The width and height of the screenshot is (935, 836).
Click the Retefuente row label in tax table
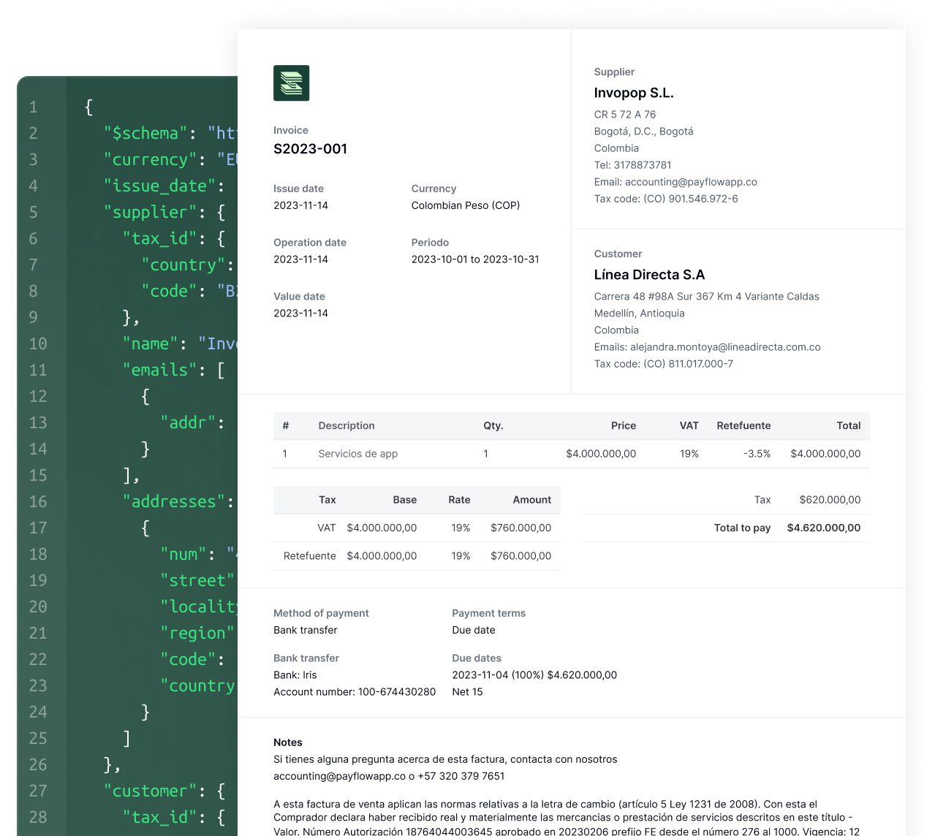[x=310, y=556]
